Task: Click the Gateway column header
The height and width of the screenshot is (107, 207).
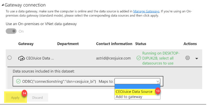Action: coord(26,44)
